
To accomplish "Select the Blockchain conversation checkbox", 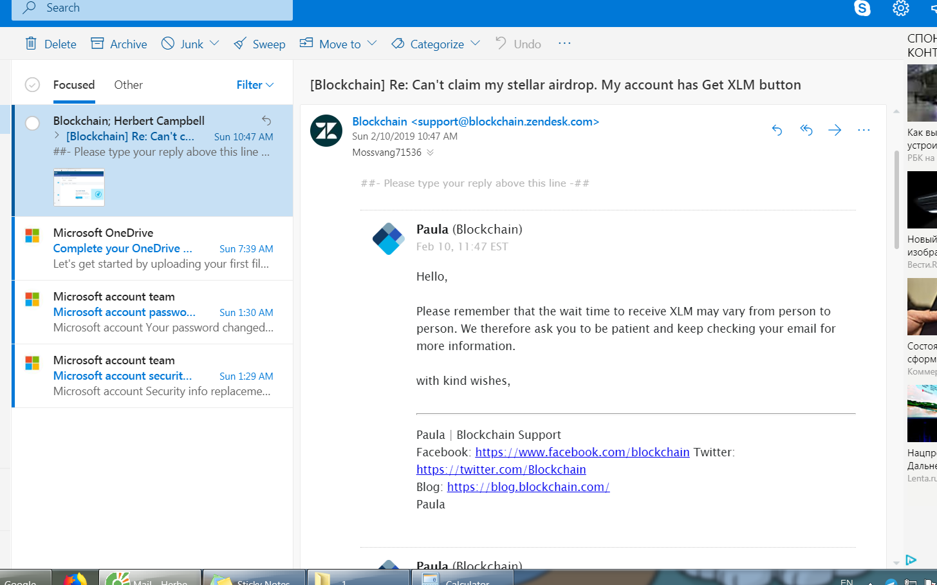I will (32, 124).
